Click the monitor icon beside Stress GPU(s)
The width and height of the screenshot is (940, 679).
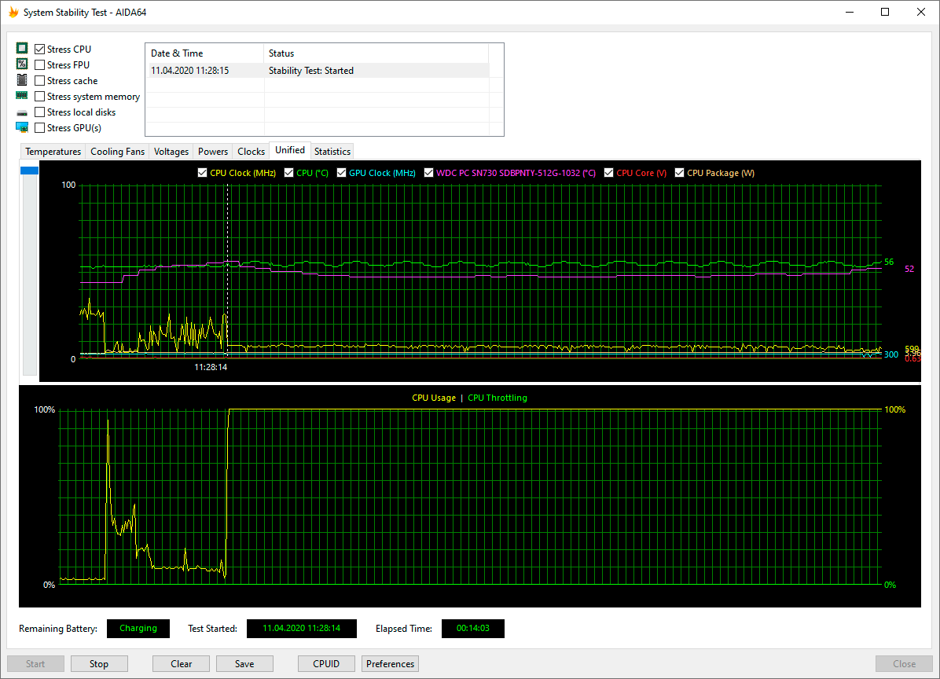(22, 127)
